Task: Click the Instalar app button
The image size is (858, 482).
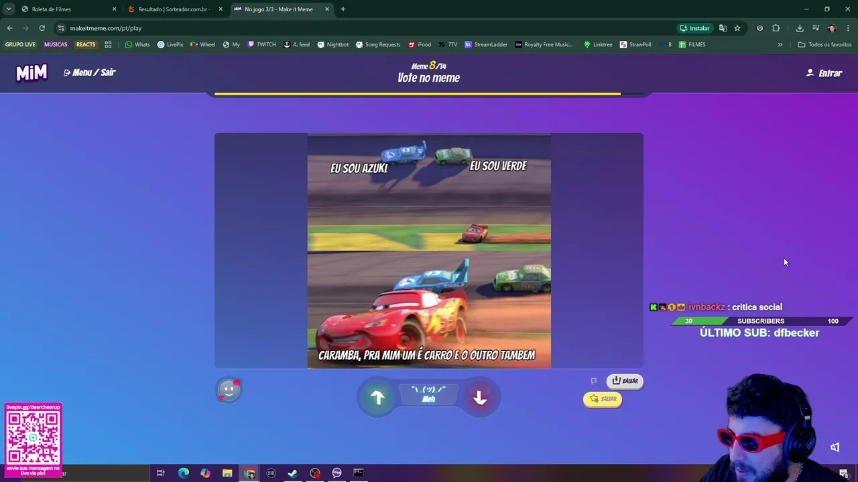Action: tap(694, 28)
